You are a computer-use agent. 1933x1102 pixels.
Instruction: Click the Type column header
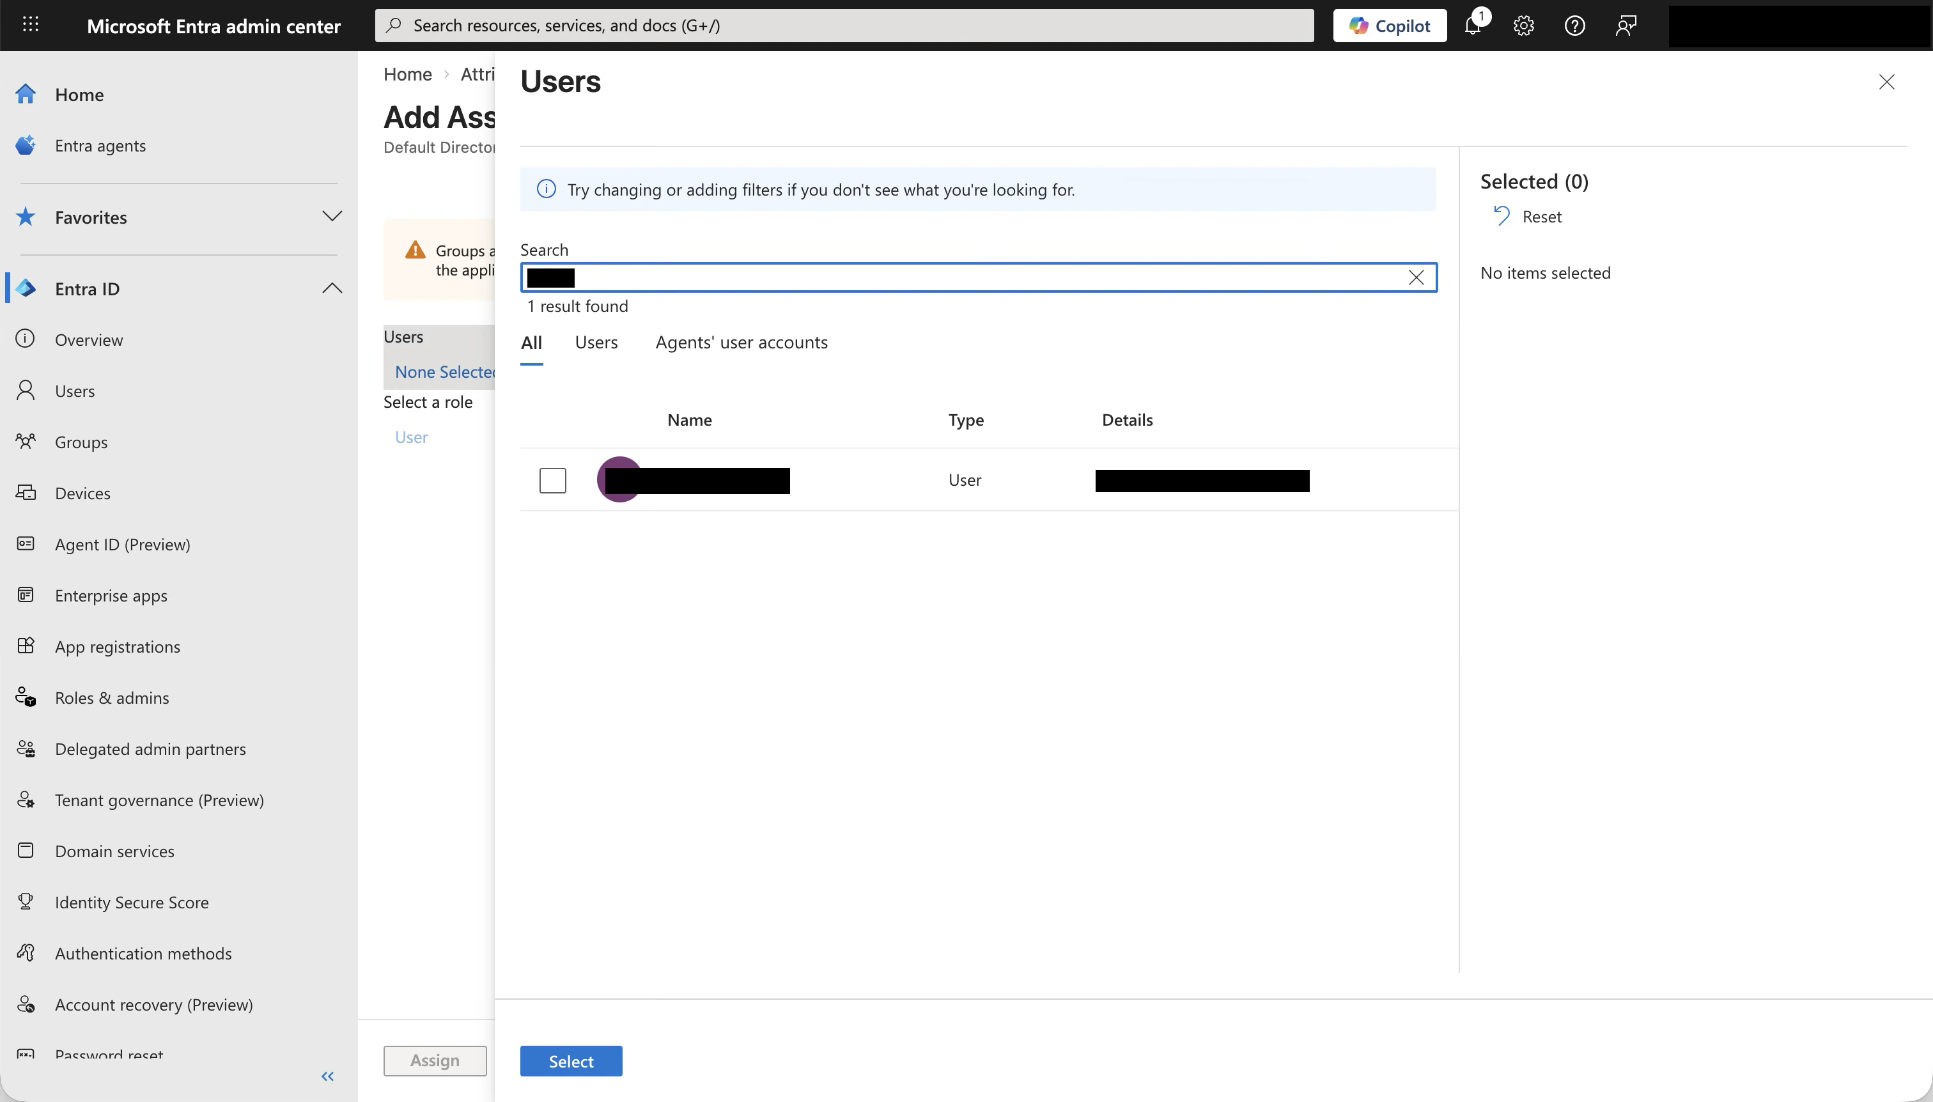[x=966, y=420]
